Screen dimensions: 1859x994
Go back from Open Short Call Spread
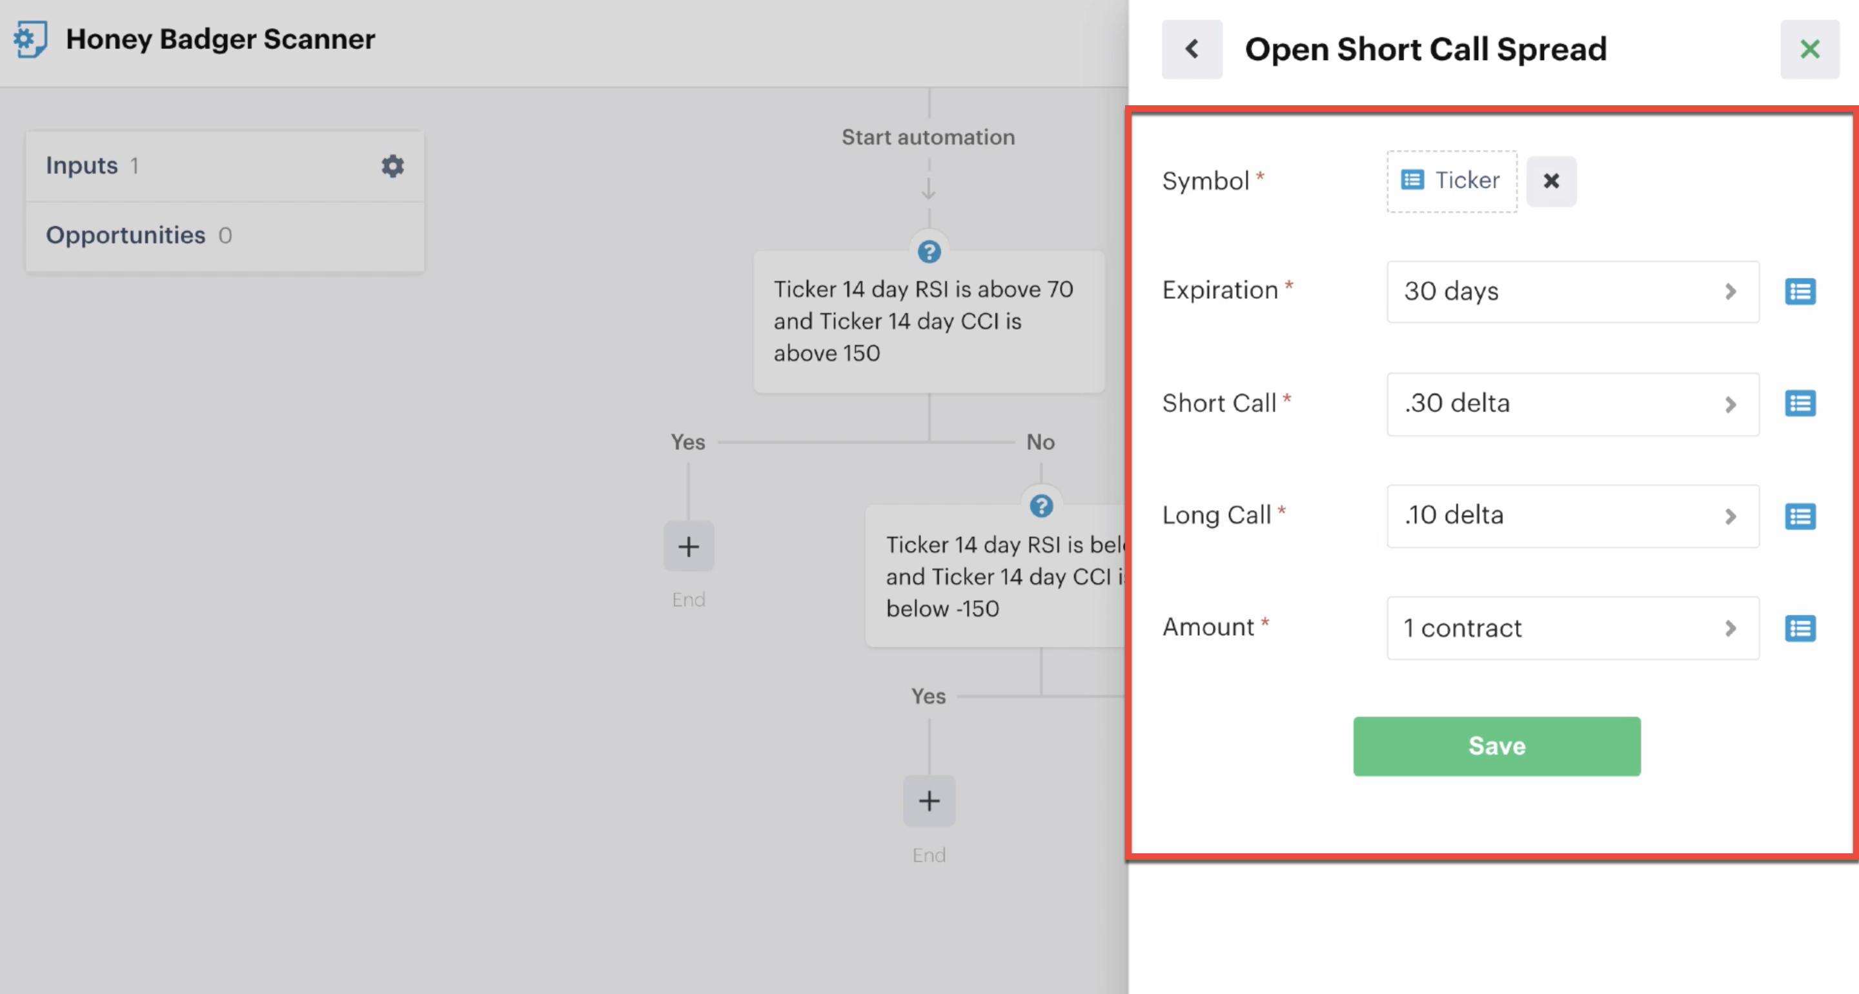coord(1192,49)
